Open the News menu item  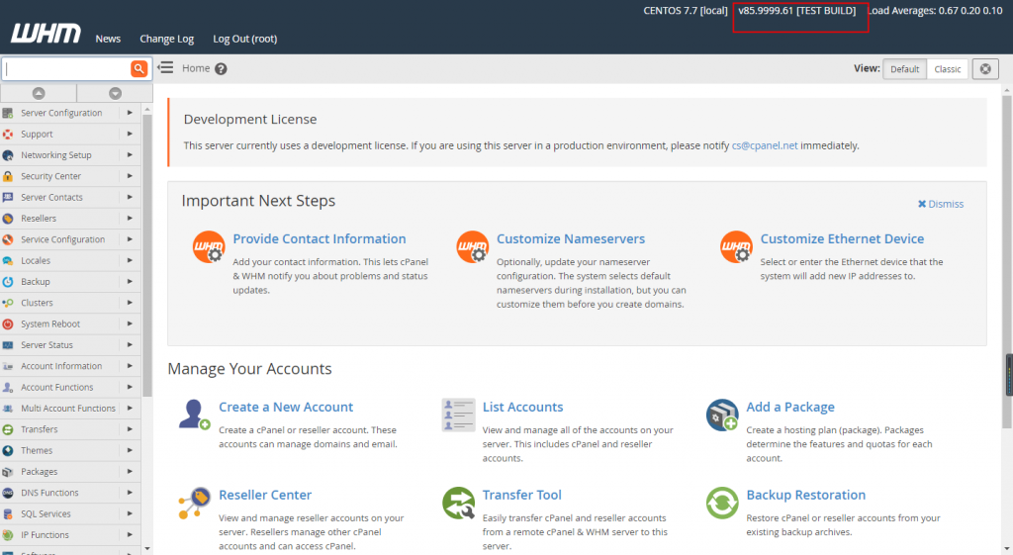point(108,39)
